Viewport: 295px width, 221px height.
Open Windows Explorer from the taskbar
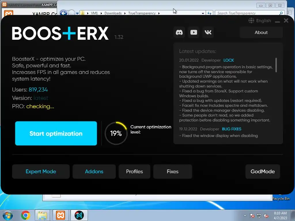42,215
